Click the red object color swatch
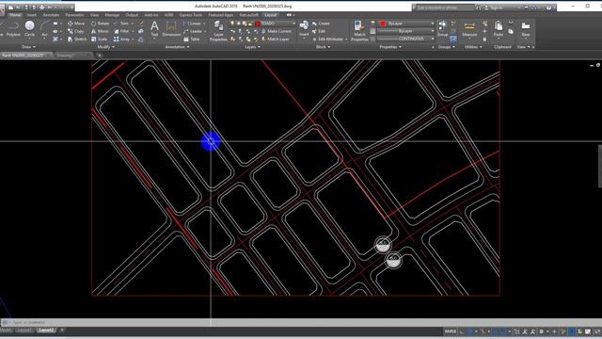This screenshot has width=602, height=339. (x=383, y=24)
